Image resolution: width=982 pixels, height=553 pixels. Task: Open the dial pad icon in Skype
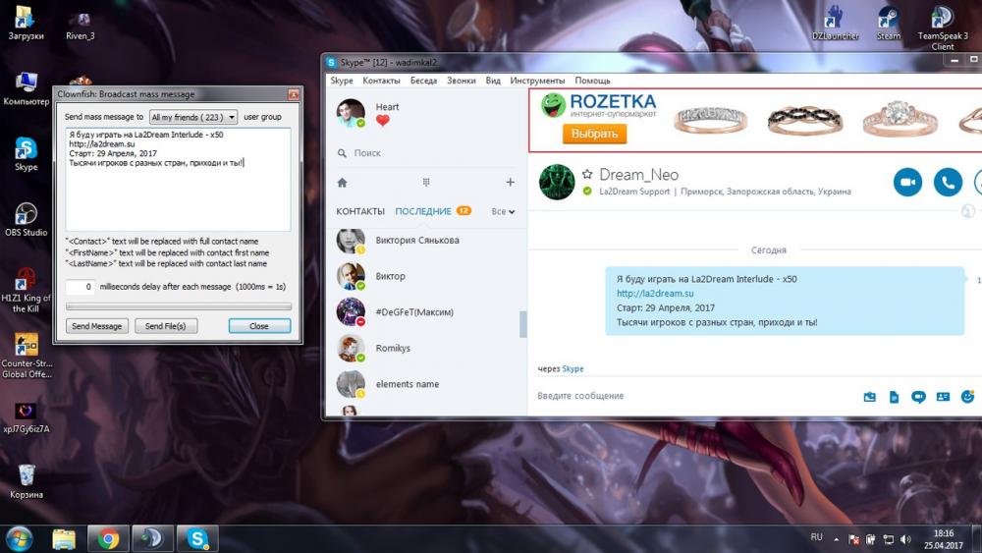426,183
